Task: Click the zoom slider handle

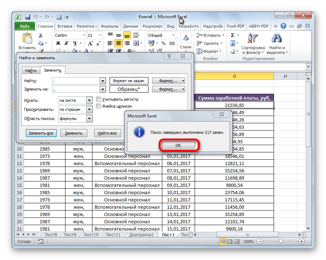Action: click(281, 241)
